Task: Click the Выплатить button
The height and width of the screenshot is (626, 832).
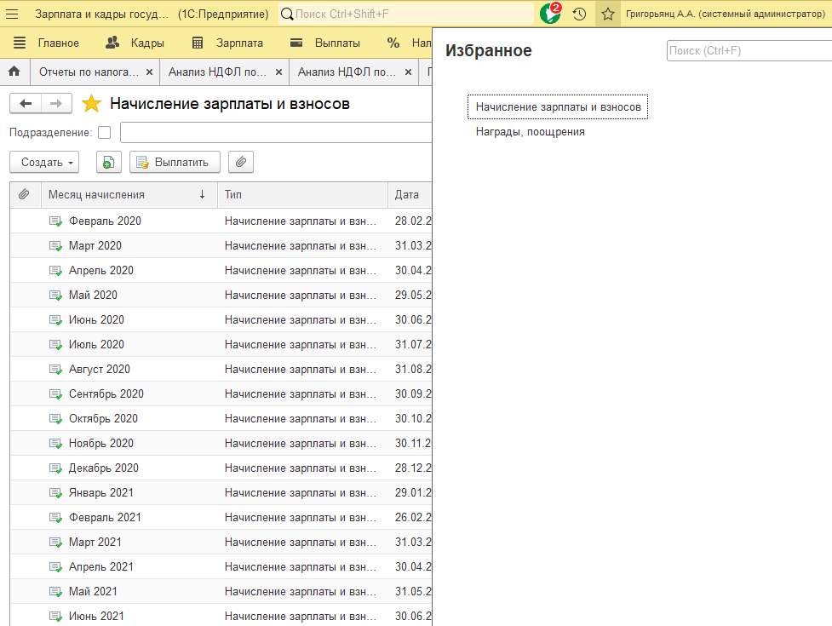Action: pyautogui.click(x=175, y=162)
